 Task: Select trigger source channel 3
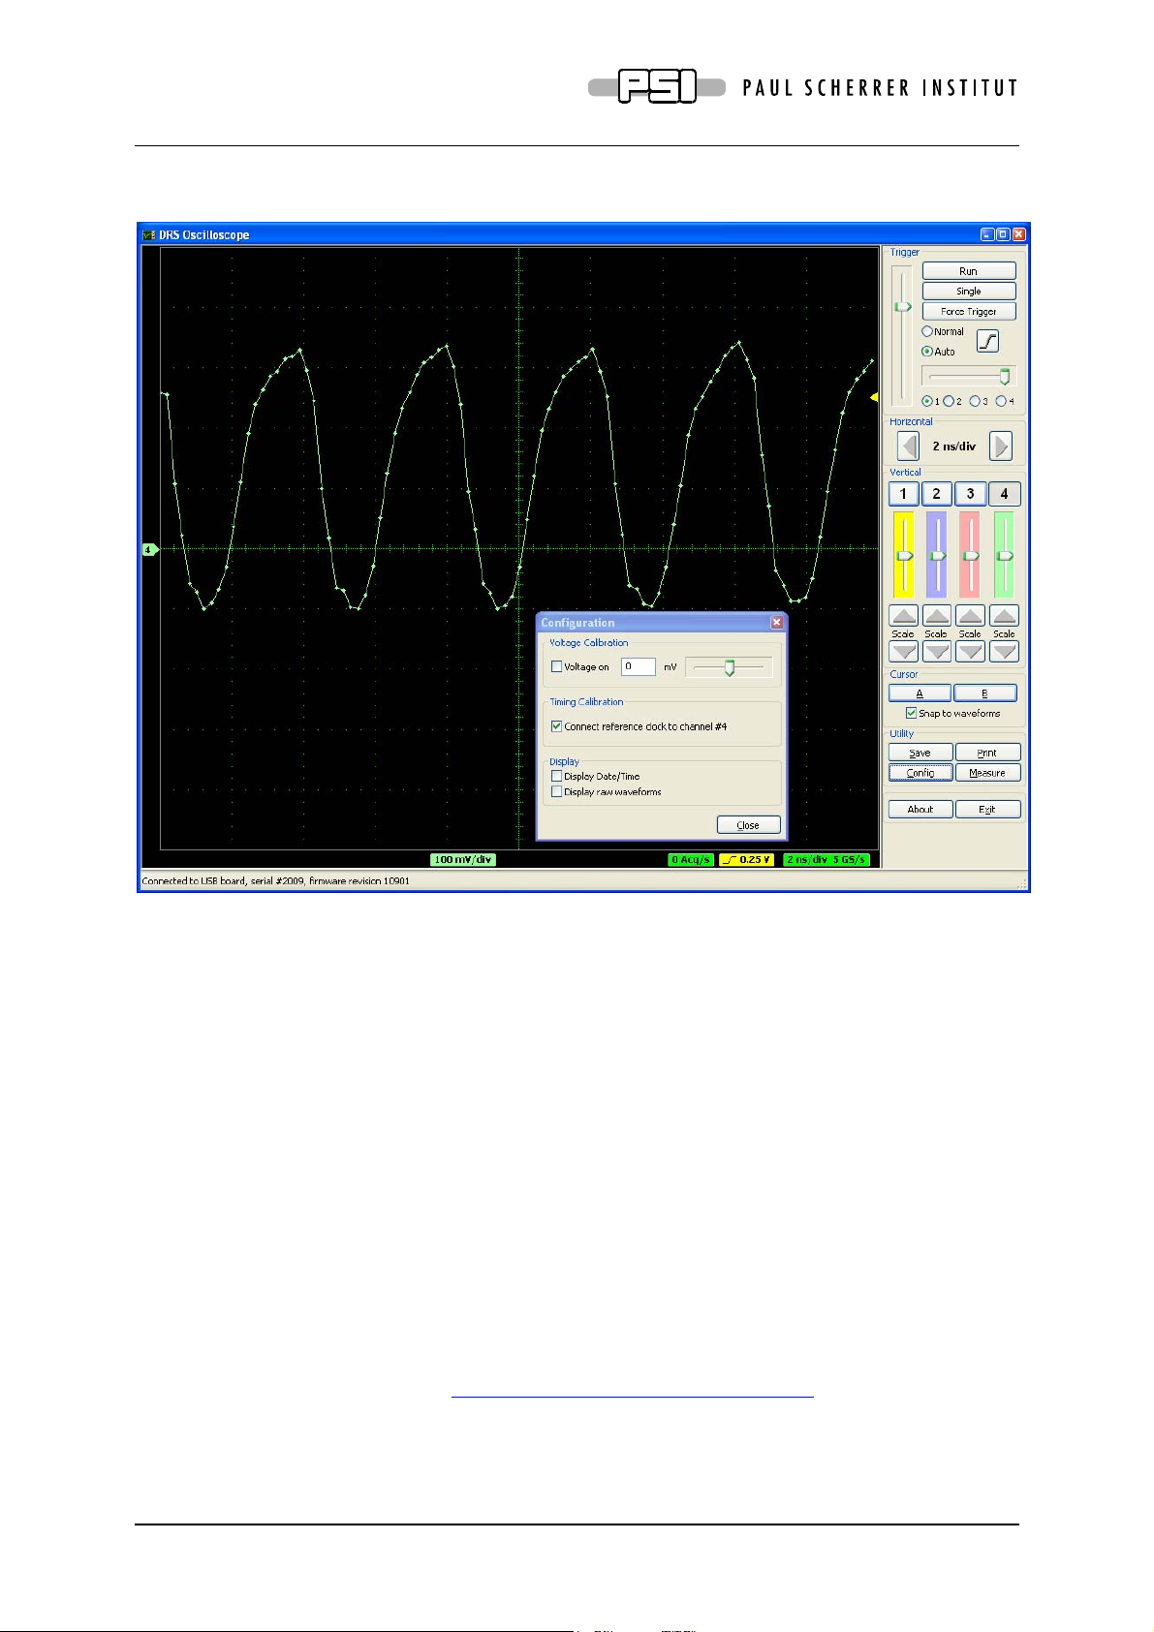pyautogui.click(x=974, y=401)
